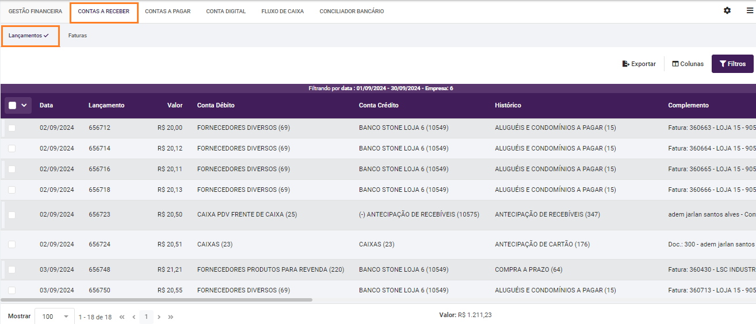Sort by the Complemento column header
756x324 pixels.
[x=688, y=105]
